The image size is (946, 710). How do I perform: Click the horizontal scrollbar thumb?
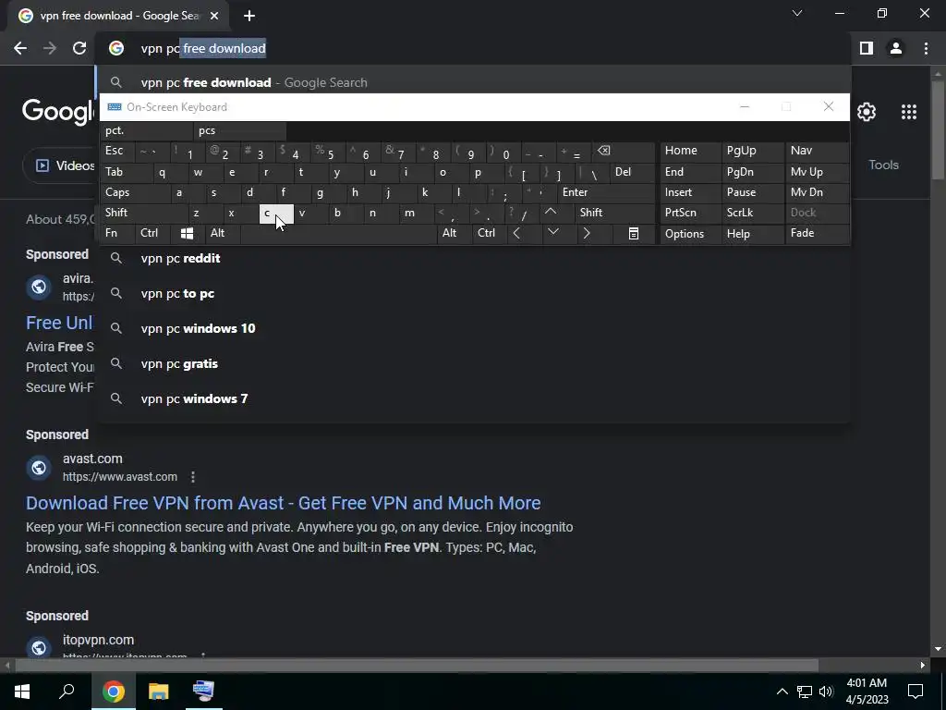point(417,666)
